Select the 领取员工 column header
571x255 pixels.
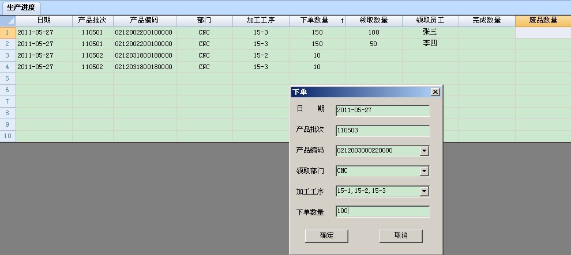coord(430,21)
